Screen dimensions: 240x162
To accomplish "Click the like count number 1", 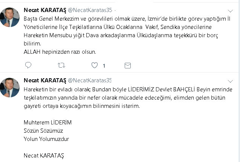I will pyautogui.click(x=104, y=66).
